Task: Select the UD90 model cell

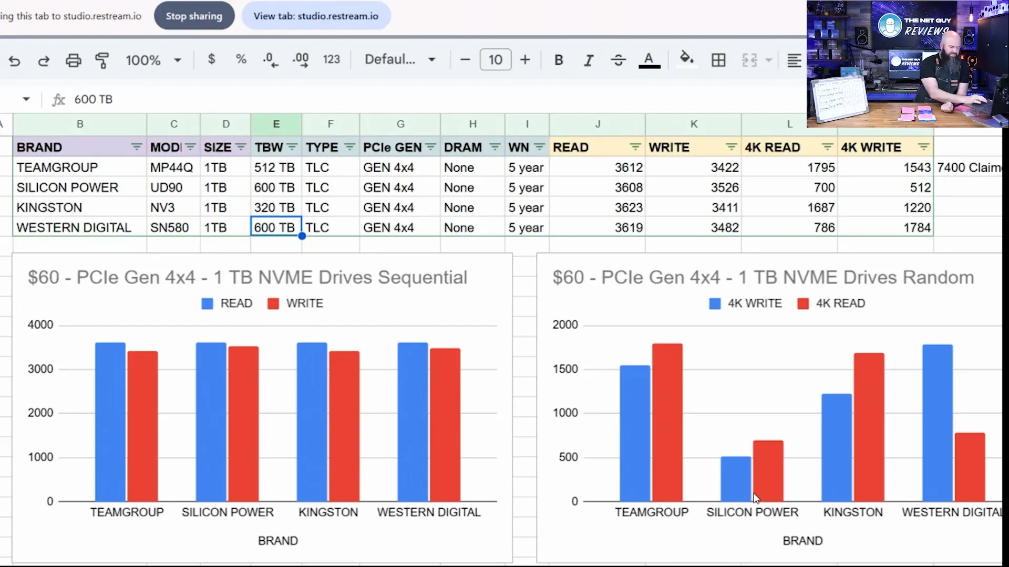Action: (x=173, y=187)
